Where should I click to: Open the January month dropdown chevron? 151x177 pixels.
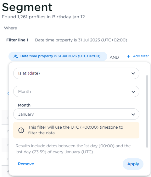(x=133, y=114)
